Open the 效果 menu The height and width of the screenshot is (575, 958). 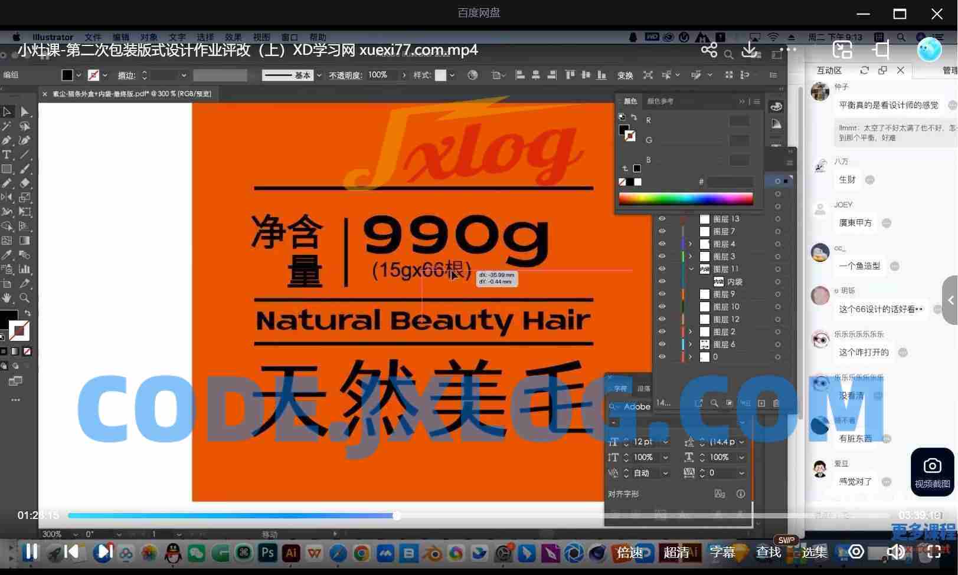233,37
